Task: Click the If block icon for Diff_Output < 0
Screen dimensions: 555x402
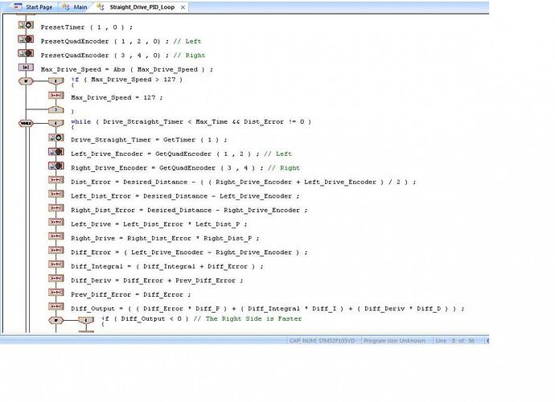Action: click(56, 321)
